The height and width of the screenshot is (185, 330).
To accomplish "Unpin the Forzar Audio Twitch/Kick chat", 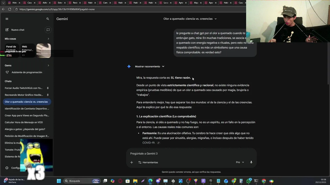I will coord(48,88).
